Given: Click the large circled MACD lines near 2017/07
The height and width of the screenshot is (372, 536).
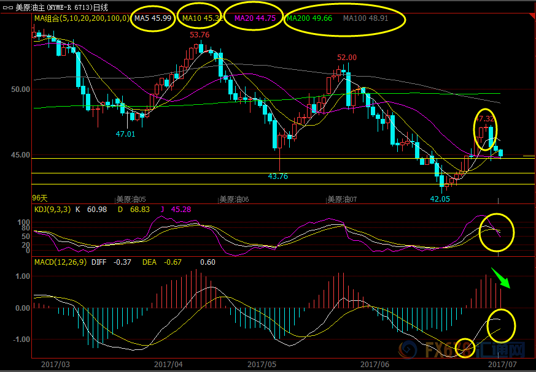Looking at the screenshot, I should coord(501,326).
